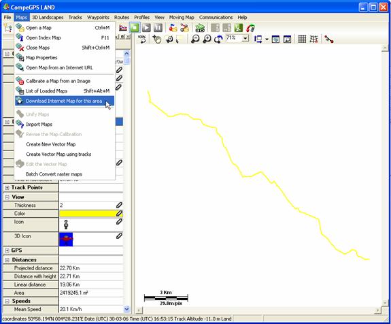Click map horizontal scrollbar left arrow
Screen dimensions: 391x324
coord(139,310)
